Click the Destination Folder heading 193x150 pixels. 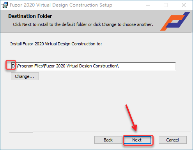[30, 16]
